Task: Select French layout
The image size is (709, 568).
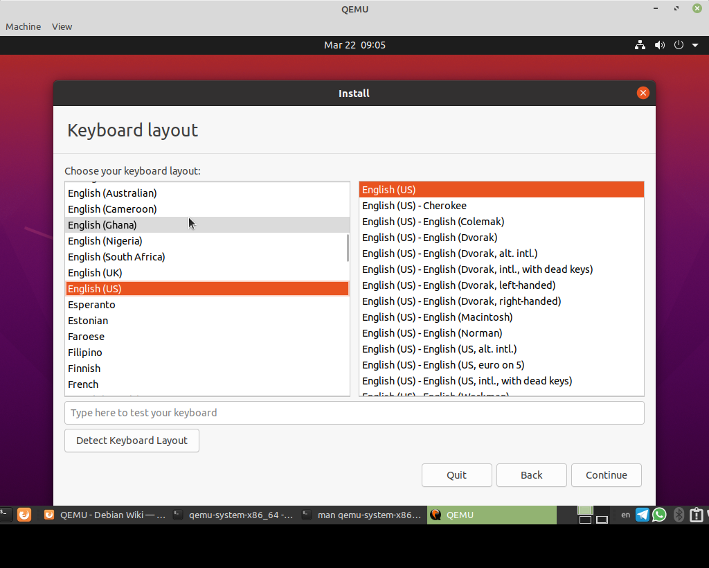Action: [x=207, y=384]
